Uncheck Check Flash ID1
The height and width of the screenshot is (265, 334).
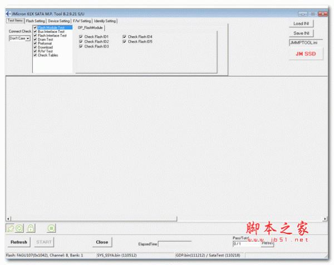coord(81,37)
